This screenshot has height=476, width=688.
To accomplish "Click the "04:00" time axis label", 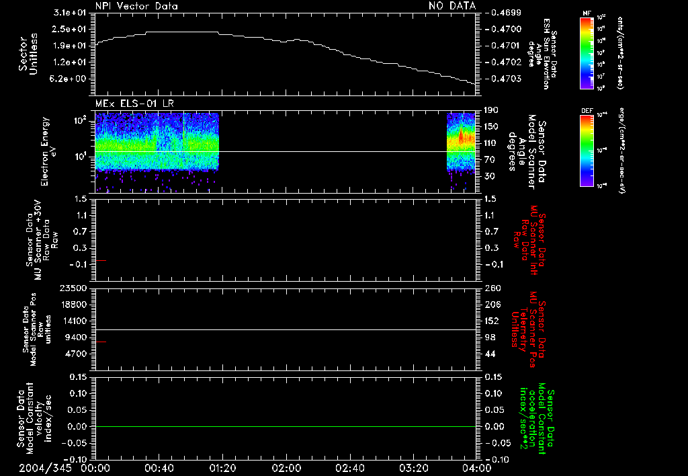I will (x=477, y=468).
